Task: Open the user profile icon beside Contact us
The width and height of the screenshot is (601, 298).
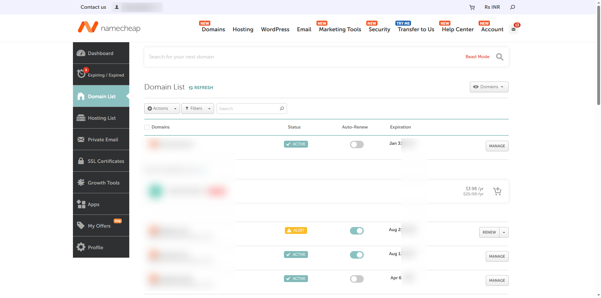Action: [117, 7]
